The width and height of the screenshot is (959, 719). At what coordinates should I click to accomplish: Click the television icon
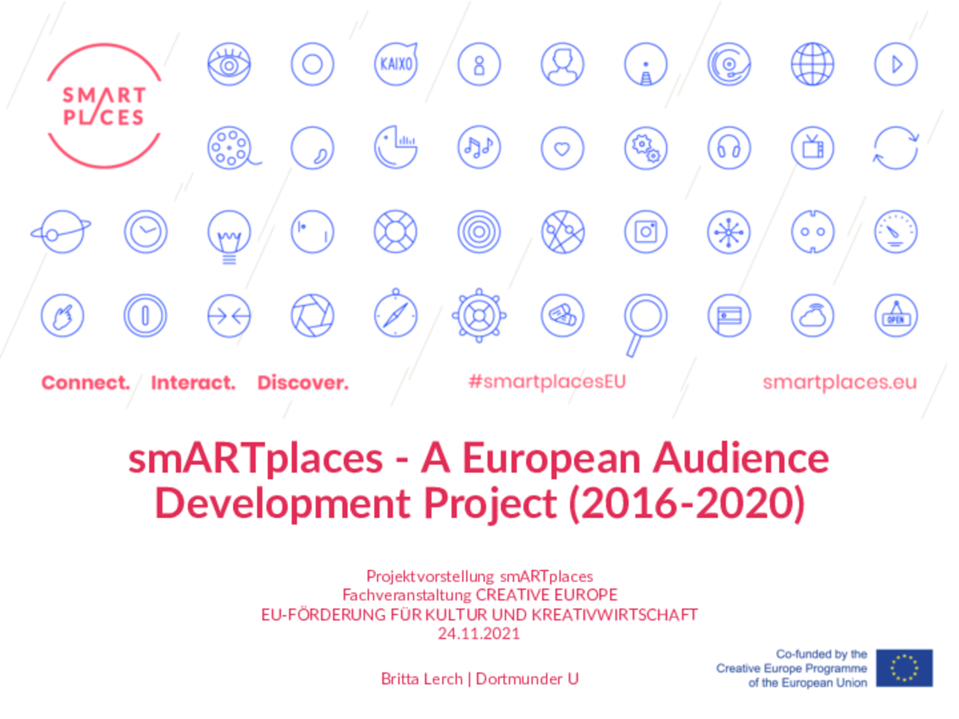point(812,147)
